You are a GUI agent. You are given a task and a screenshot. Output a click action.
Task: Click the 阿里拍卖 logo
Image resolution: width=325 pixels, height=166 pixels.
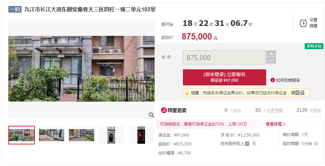pyautogui.click(x=174, y=110)
